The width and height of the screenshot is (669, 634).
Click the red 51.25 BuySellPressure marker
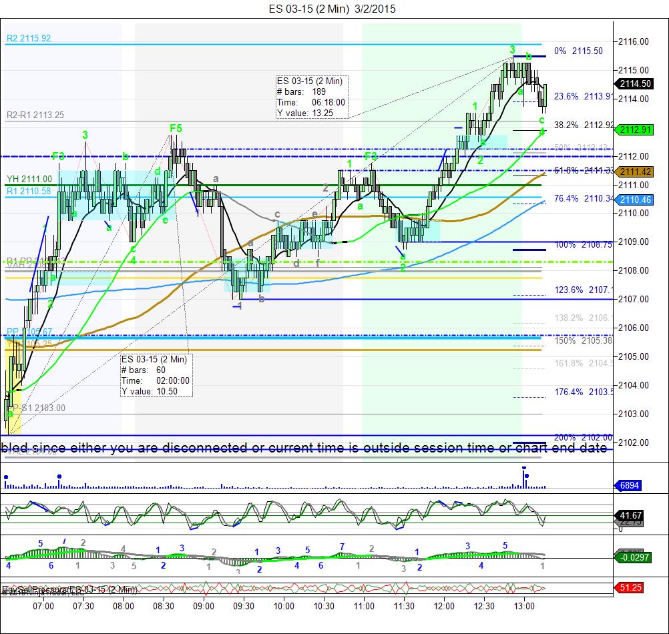(630, 587)
